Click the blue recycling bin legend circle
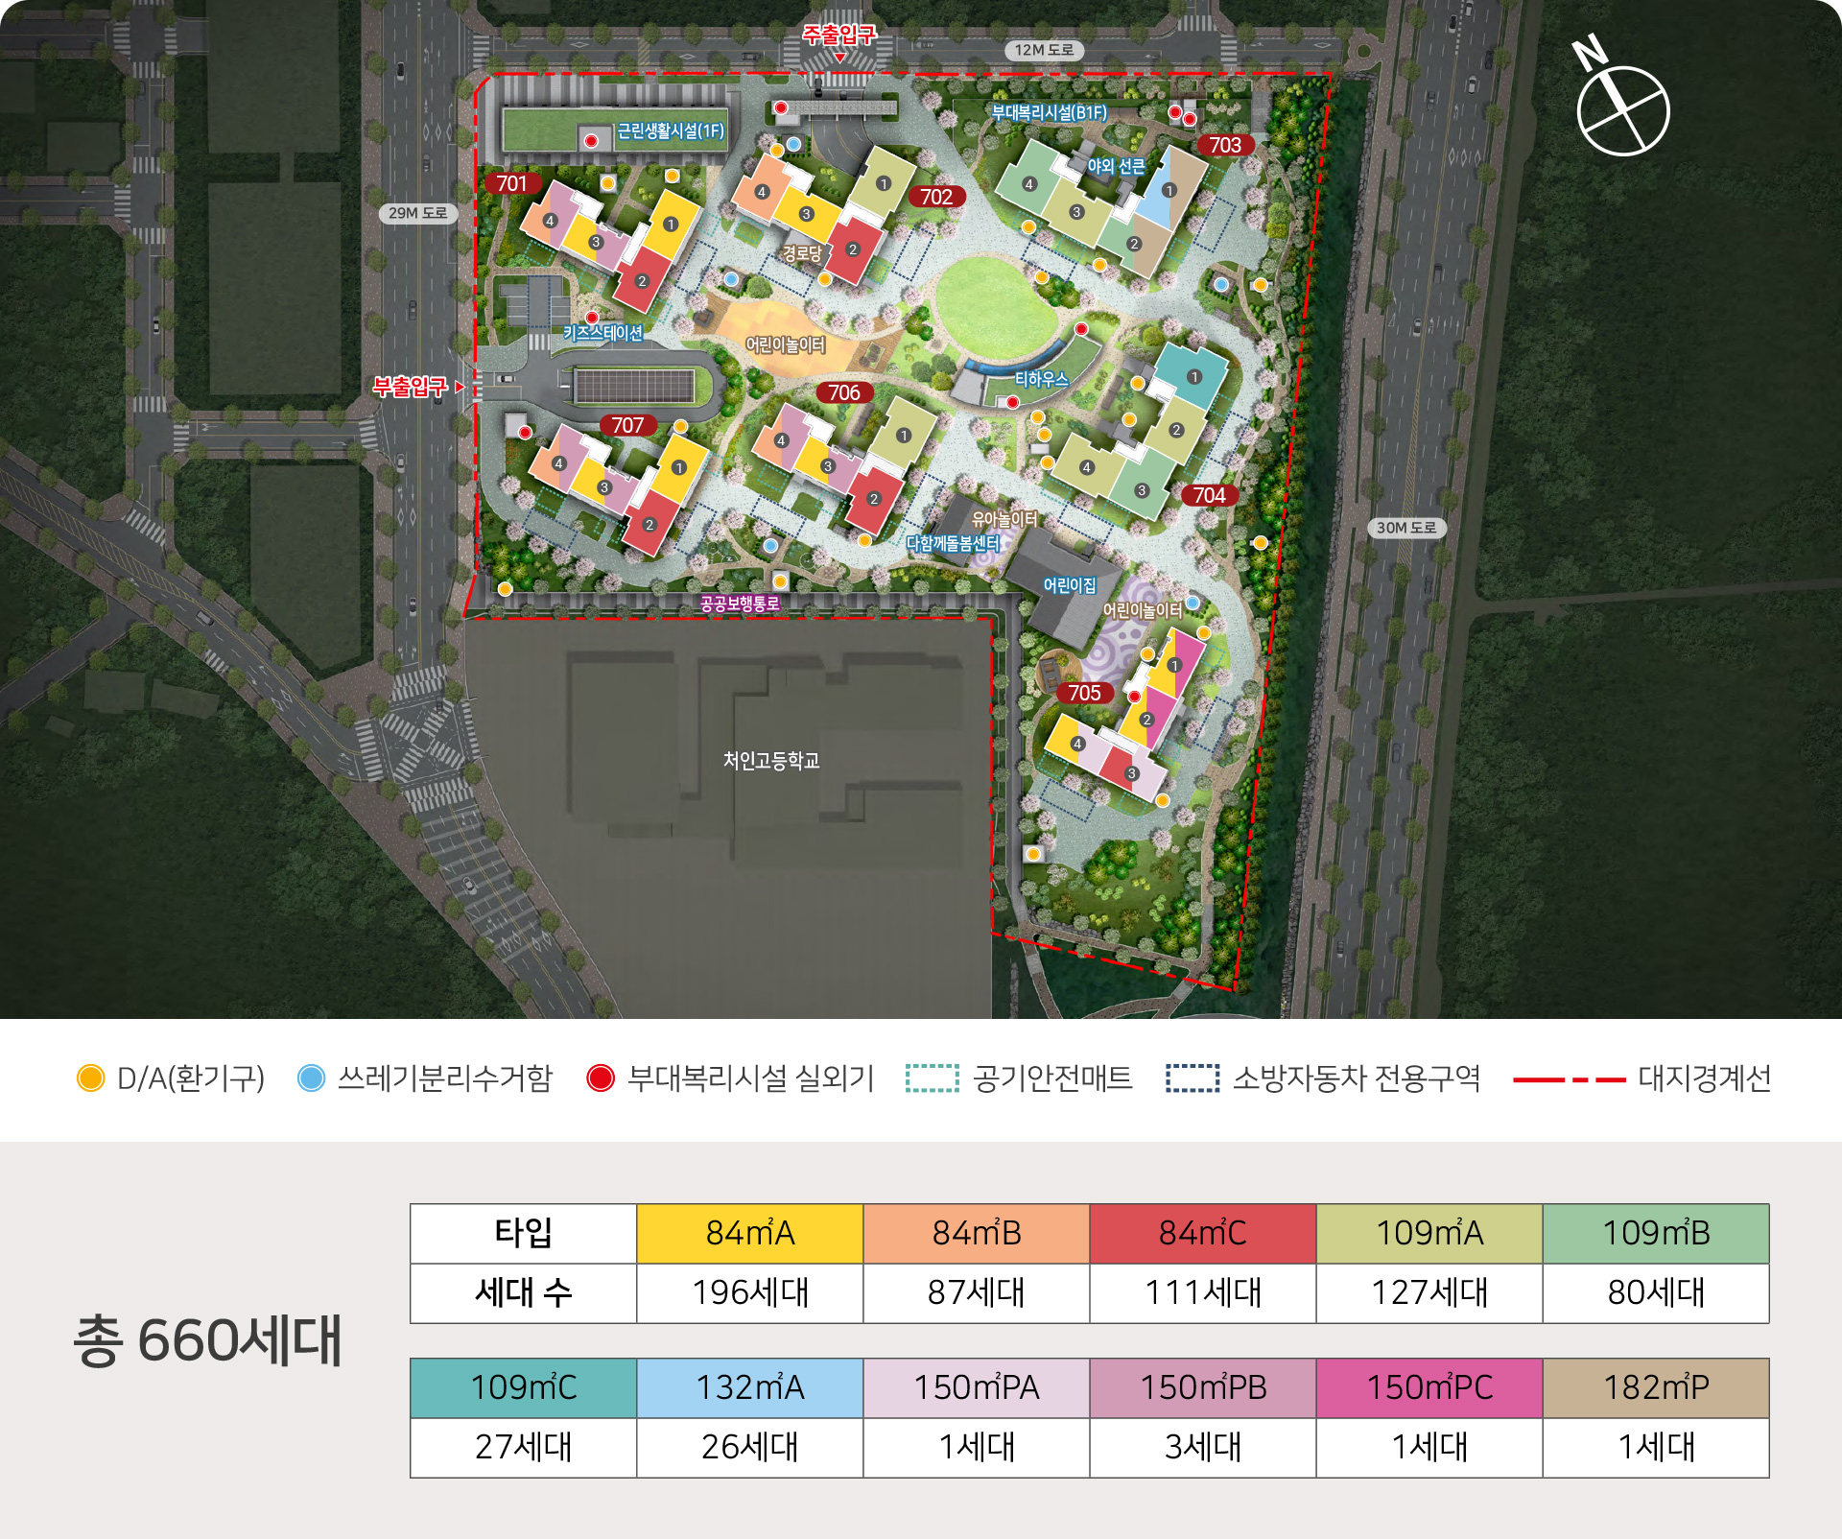Viewport: 1842px width, 1539px height. click(311, 1077)
